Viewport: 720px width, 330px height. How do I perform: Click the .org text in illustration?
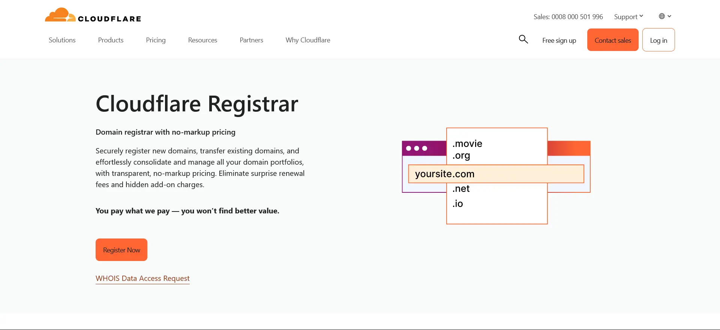click(461, 156)
